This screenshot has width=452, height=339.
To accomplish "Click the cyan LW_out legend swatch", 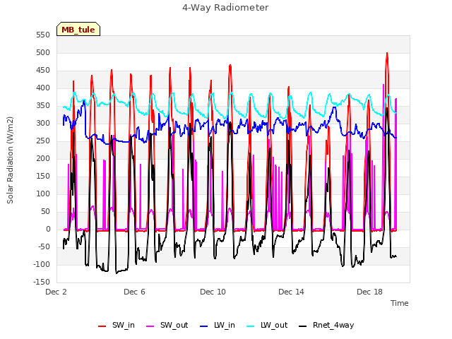I will click(x=251, y=326).
